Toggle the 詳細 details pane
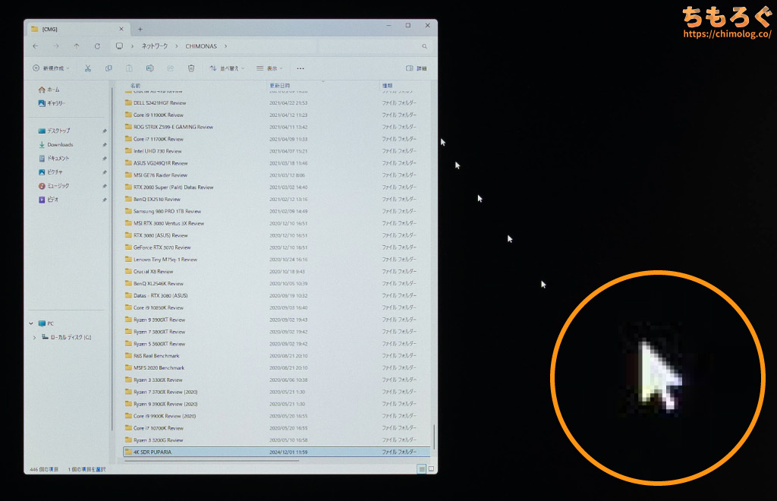777x501 pixels. tap(416, 68)
